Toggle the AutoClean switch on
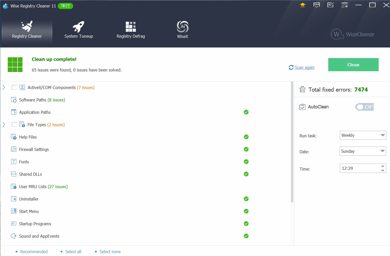 coord(364,107)
